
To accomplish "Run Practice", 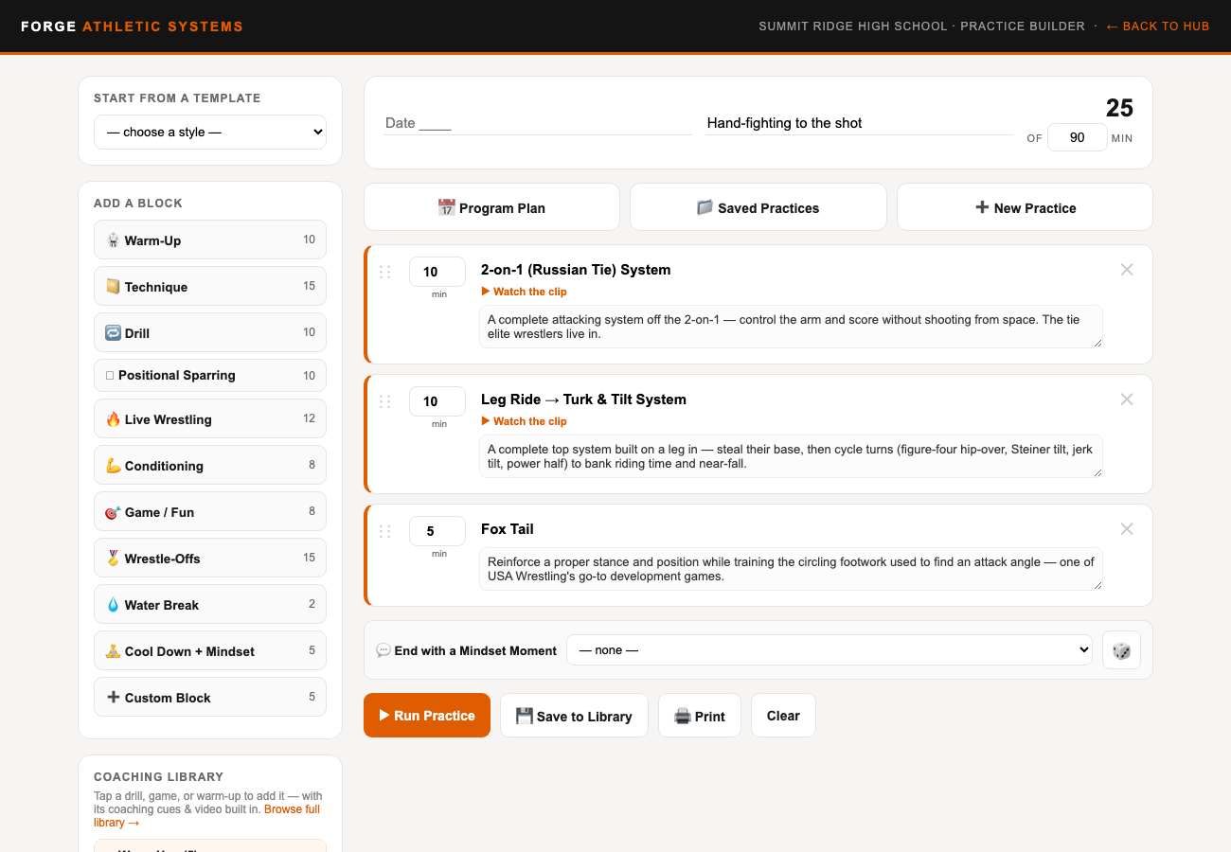I will [427, 715].
